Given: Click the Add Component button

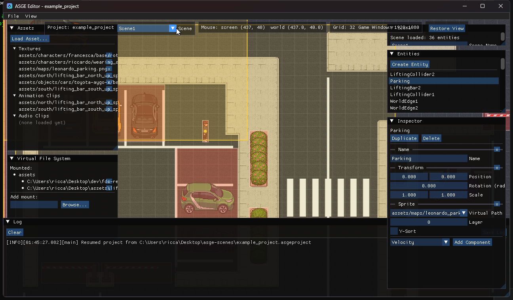Looking at the screenshot, I should coord(472,242).
